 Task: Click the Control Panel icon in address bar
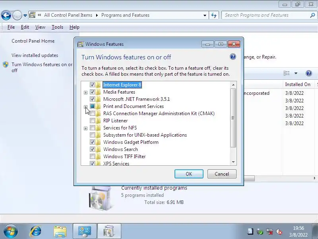tap(33, 15)
